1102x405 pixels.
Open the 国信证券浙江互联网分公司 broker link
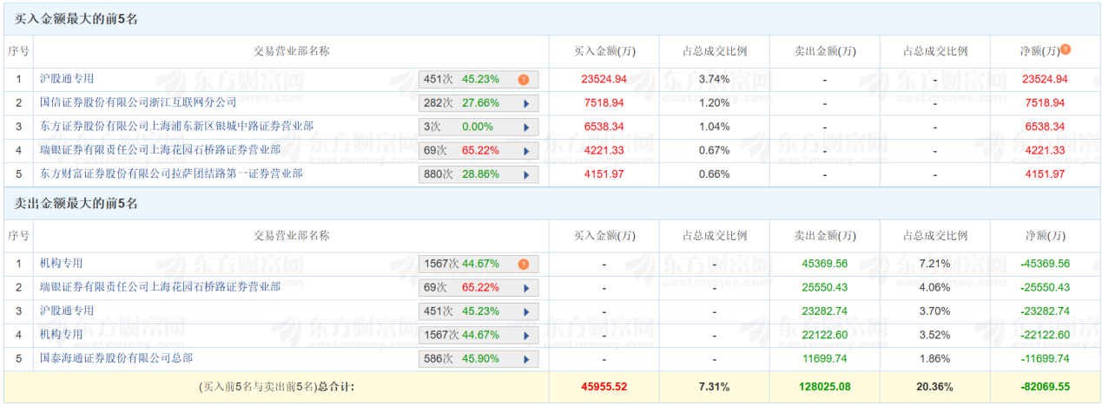coord(138,103)
